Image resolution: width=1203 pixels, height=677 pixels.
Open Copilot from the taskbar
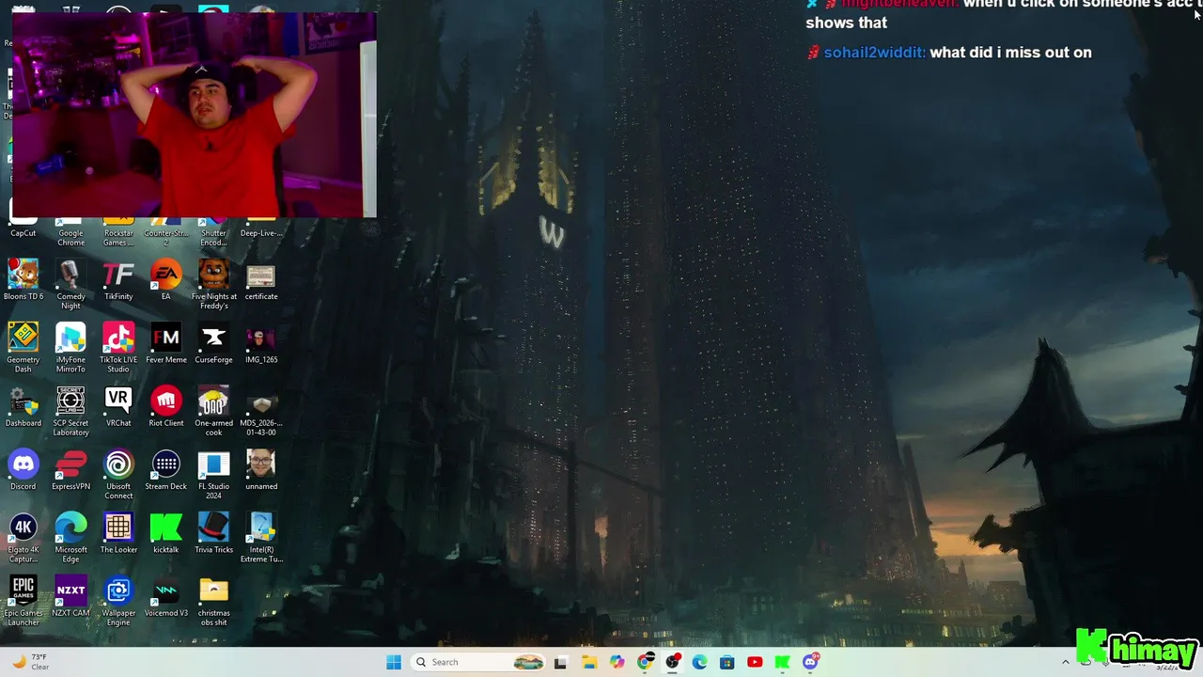coord(617,662)
